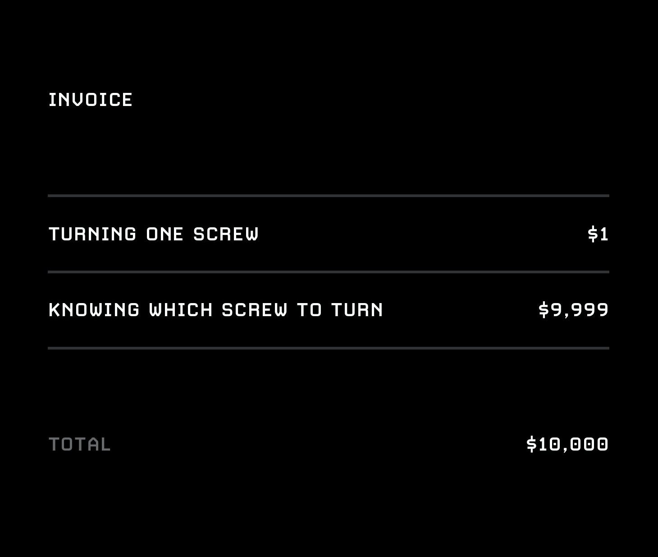
Task: Click the word TO in second line item
Action: (x=309, y=310)
